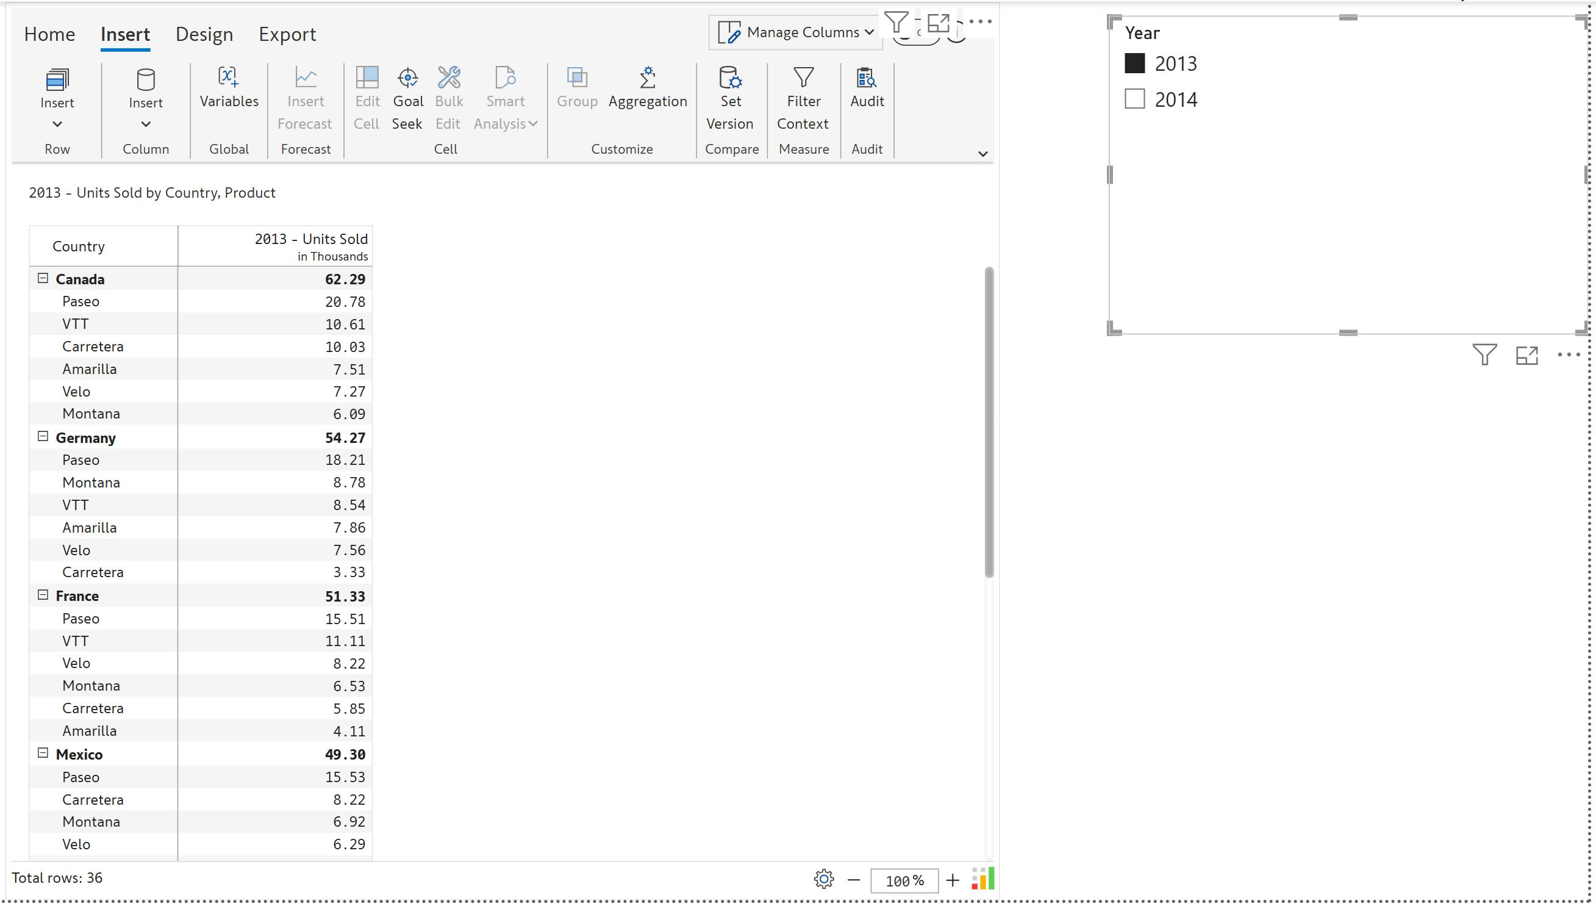The height and width of the screenshot is (906, 1596).
Task: Uncheck the 2013 year checkbox
Action: pos(1134,63)
